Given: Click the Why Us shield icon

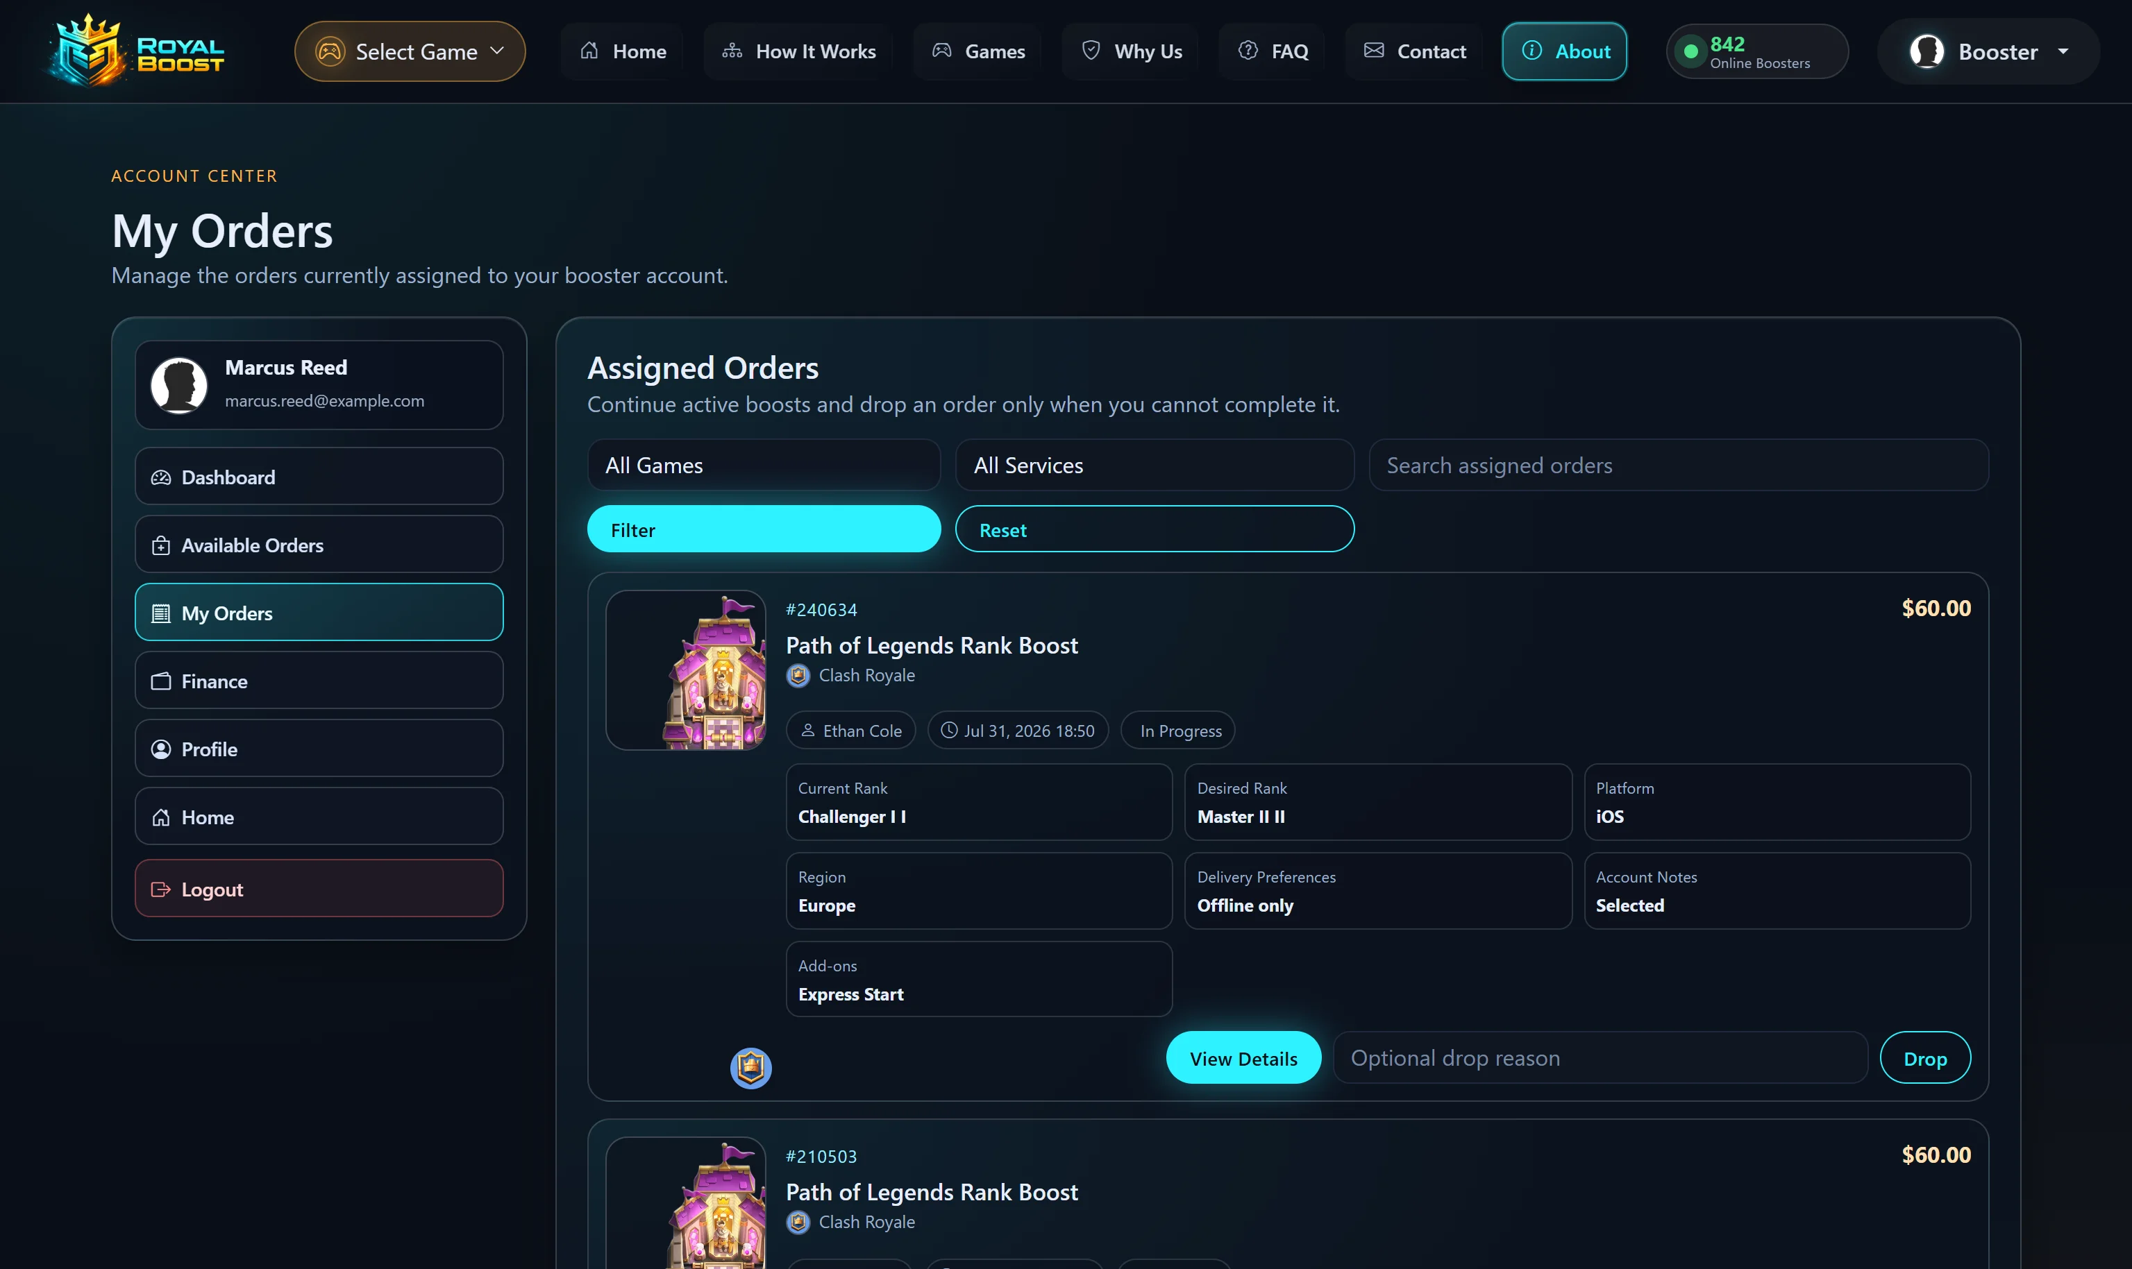Looking at the screenshot, I should pyautogui.click(x=1091, y=51).
